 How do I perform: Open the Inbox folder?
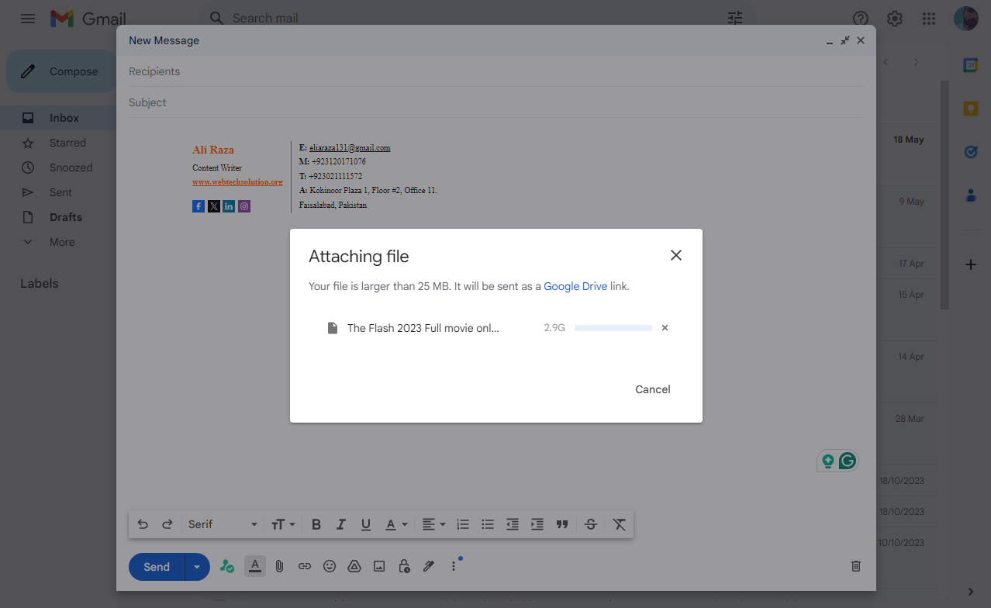tap(64, 118)
